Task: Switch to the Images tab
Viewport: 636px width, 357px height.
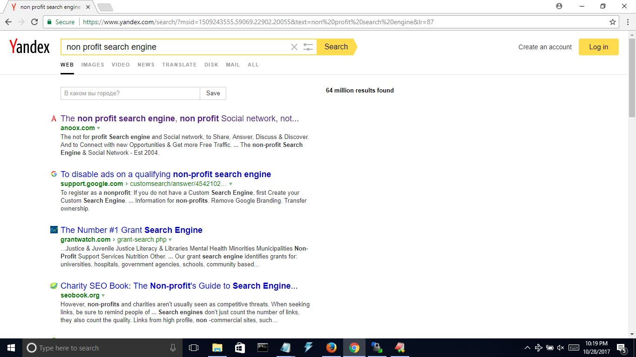Action: coord(93,65)
